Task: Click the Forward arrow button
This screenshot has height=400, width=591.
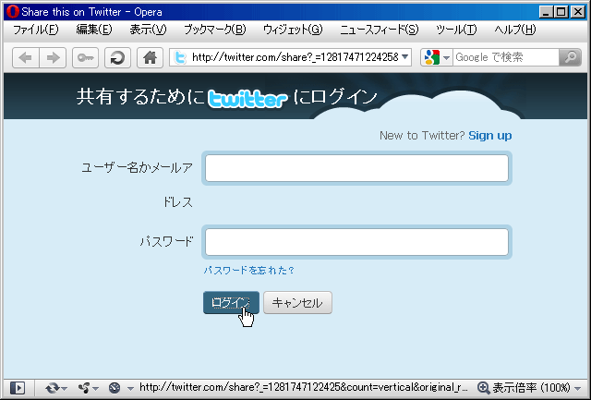Action: click(x=53, y=58)
